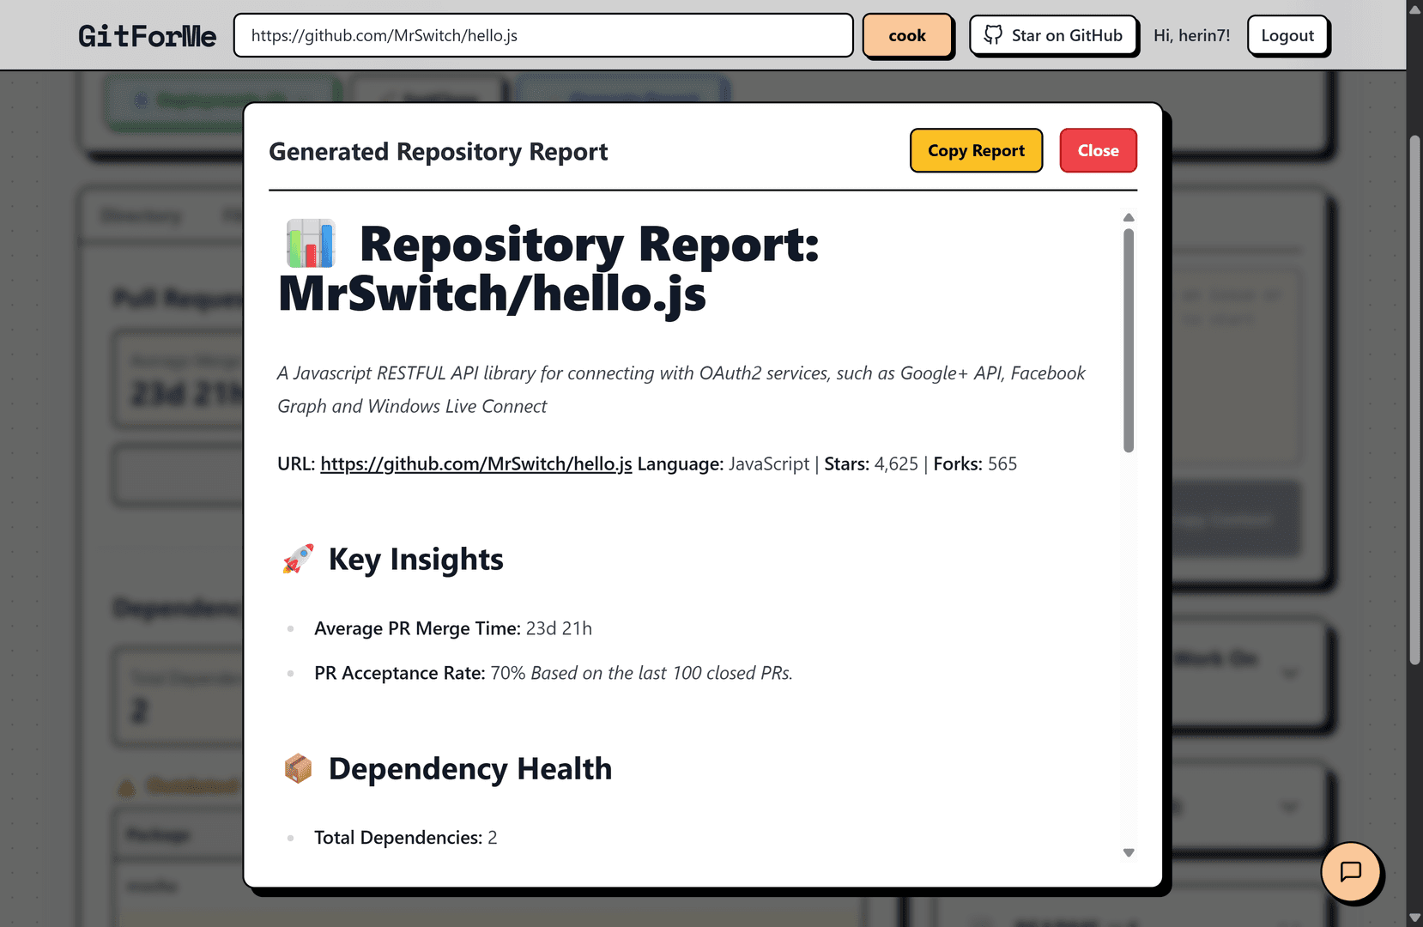This screenshot has height=927, width=1423.
Task: Click the page scrollbar's down arrow
Action: (x=1414, y=918)
